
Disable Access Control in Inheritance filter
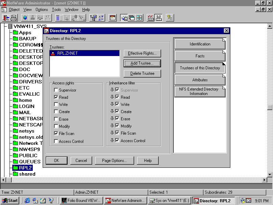117,140
